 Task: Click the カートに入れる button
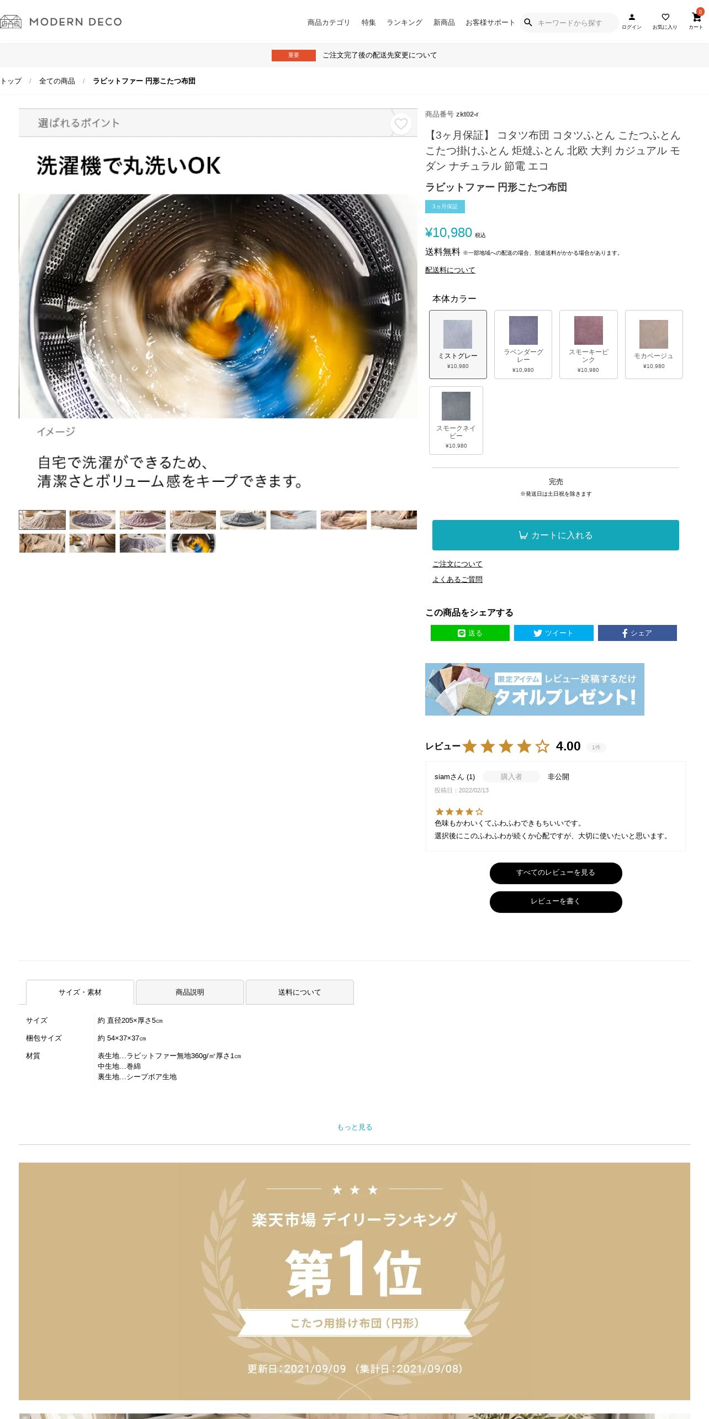point(555,535)
